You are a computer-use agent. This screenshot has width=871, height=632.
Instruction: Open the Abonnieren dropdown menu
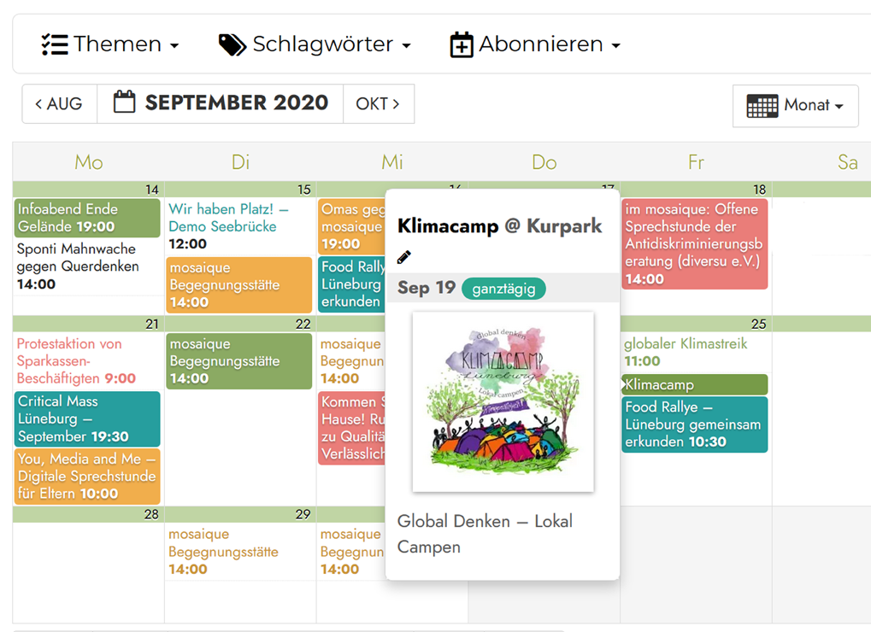pyautogui.click(x=535, y=44)
